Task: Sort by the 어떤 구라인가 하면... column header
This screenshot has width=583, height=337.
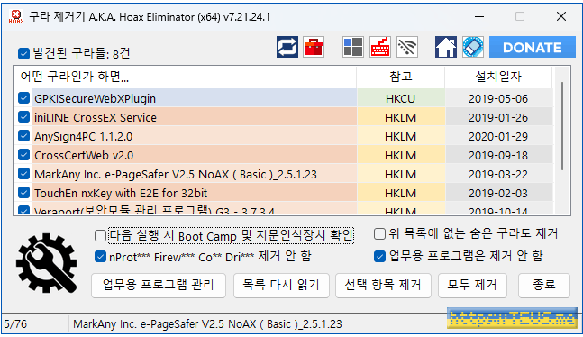Action: pyautogui.click(x=185, y=77)
